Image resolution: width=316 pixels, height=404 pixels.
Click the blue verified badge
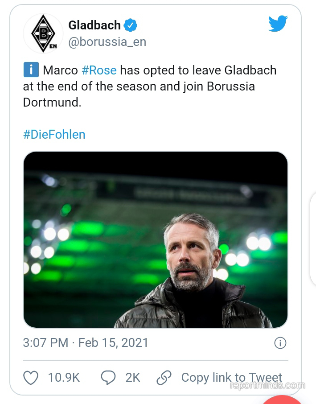pyautogui.click(x=130, y=25)
